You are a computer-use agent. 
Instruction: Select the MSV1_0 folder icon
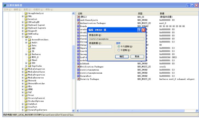tap(29, 57)
